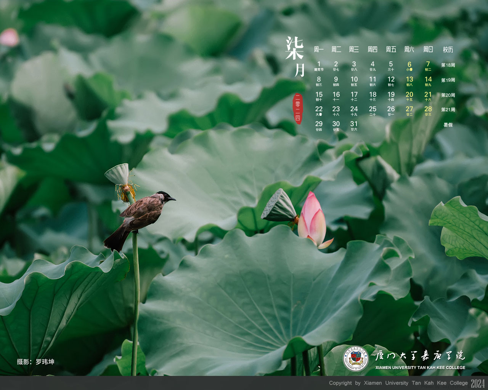Select July 6 小暑 highlighted date

click(x=409, y=66)
